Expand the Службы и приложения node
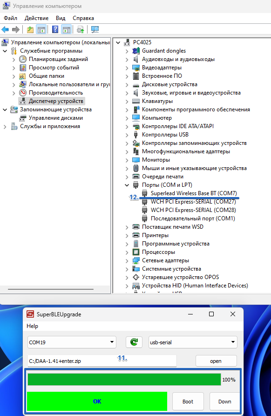This screenshot has height=416, width=271. click(x=5, y=127)
